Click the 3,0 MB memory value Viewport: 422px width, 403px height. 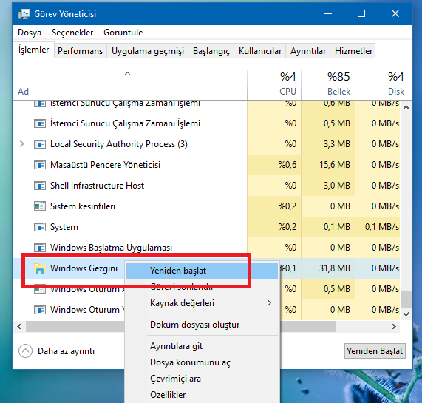[337, 186]
